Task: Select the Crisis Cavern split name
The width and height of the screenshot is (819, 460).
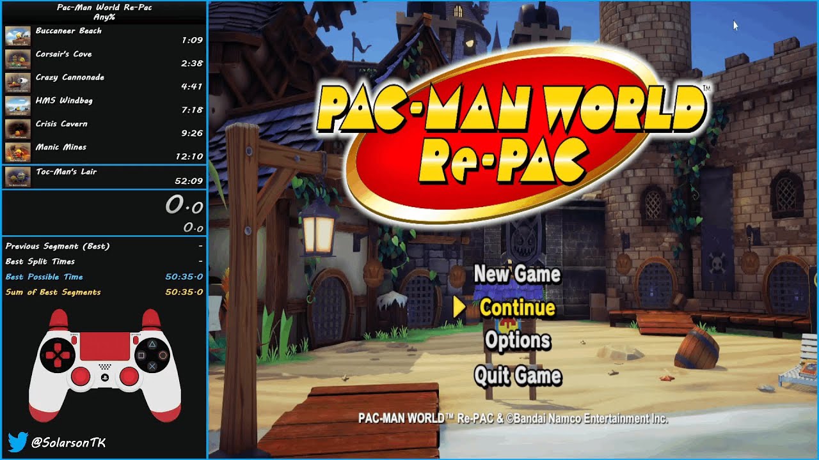Action: 61,124
